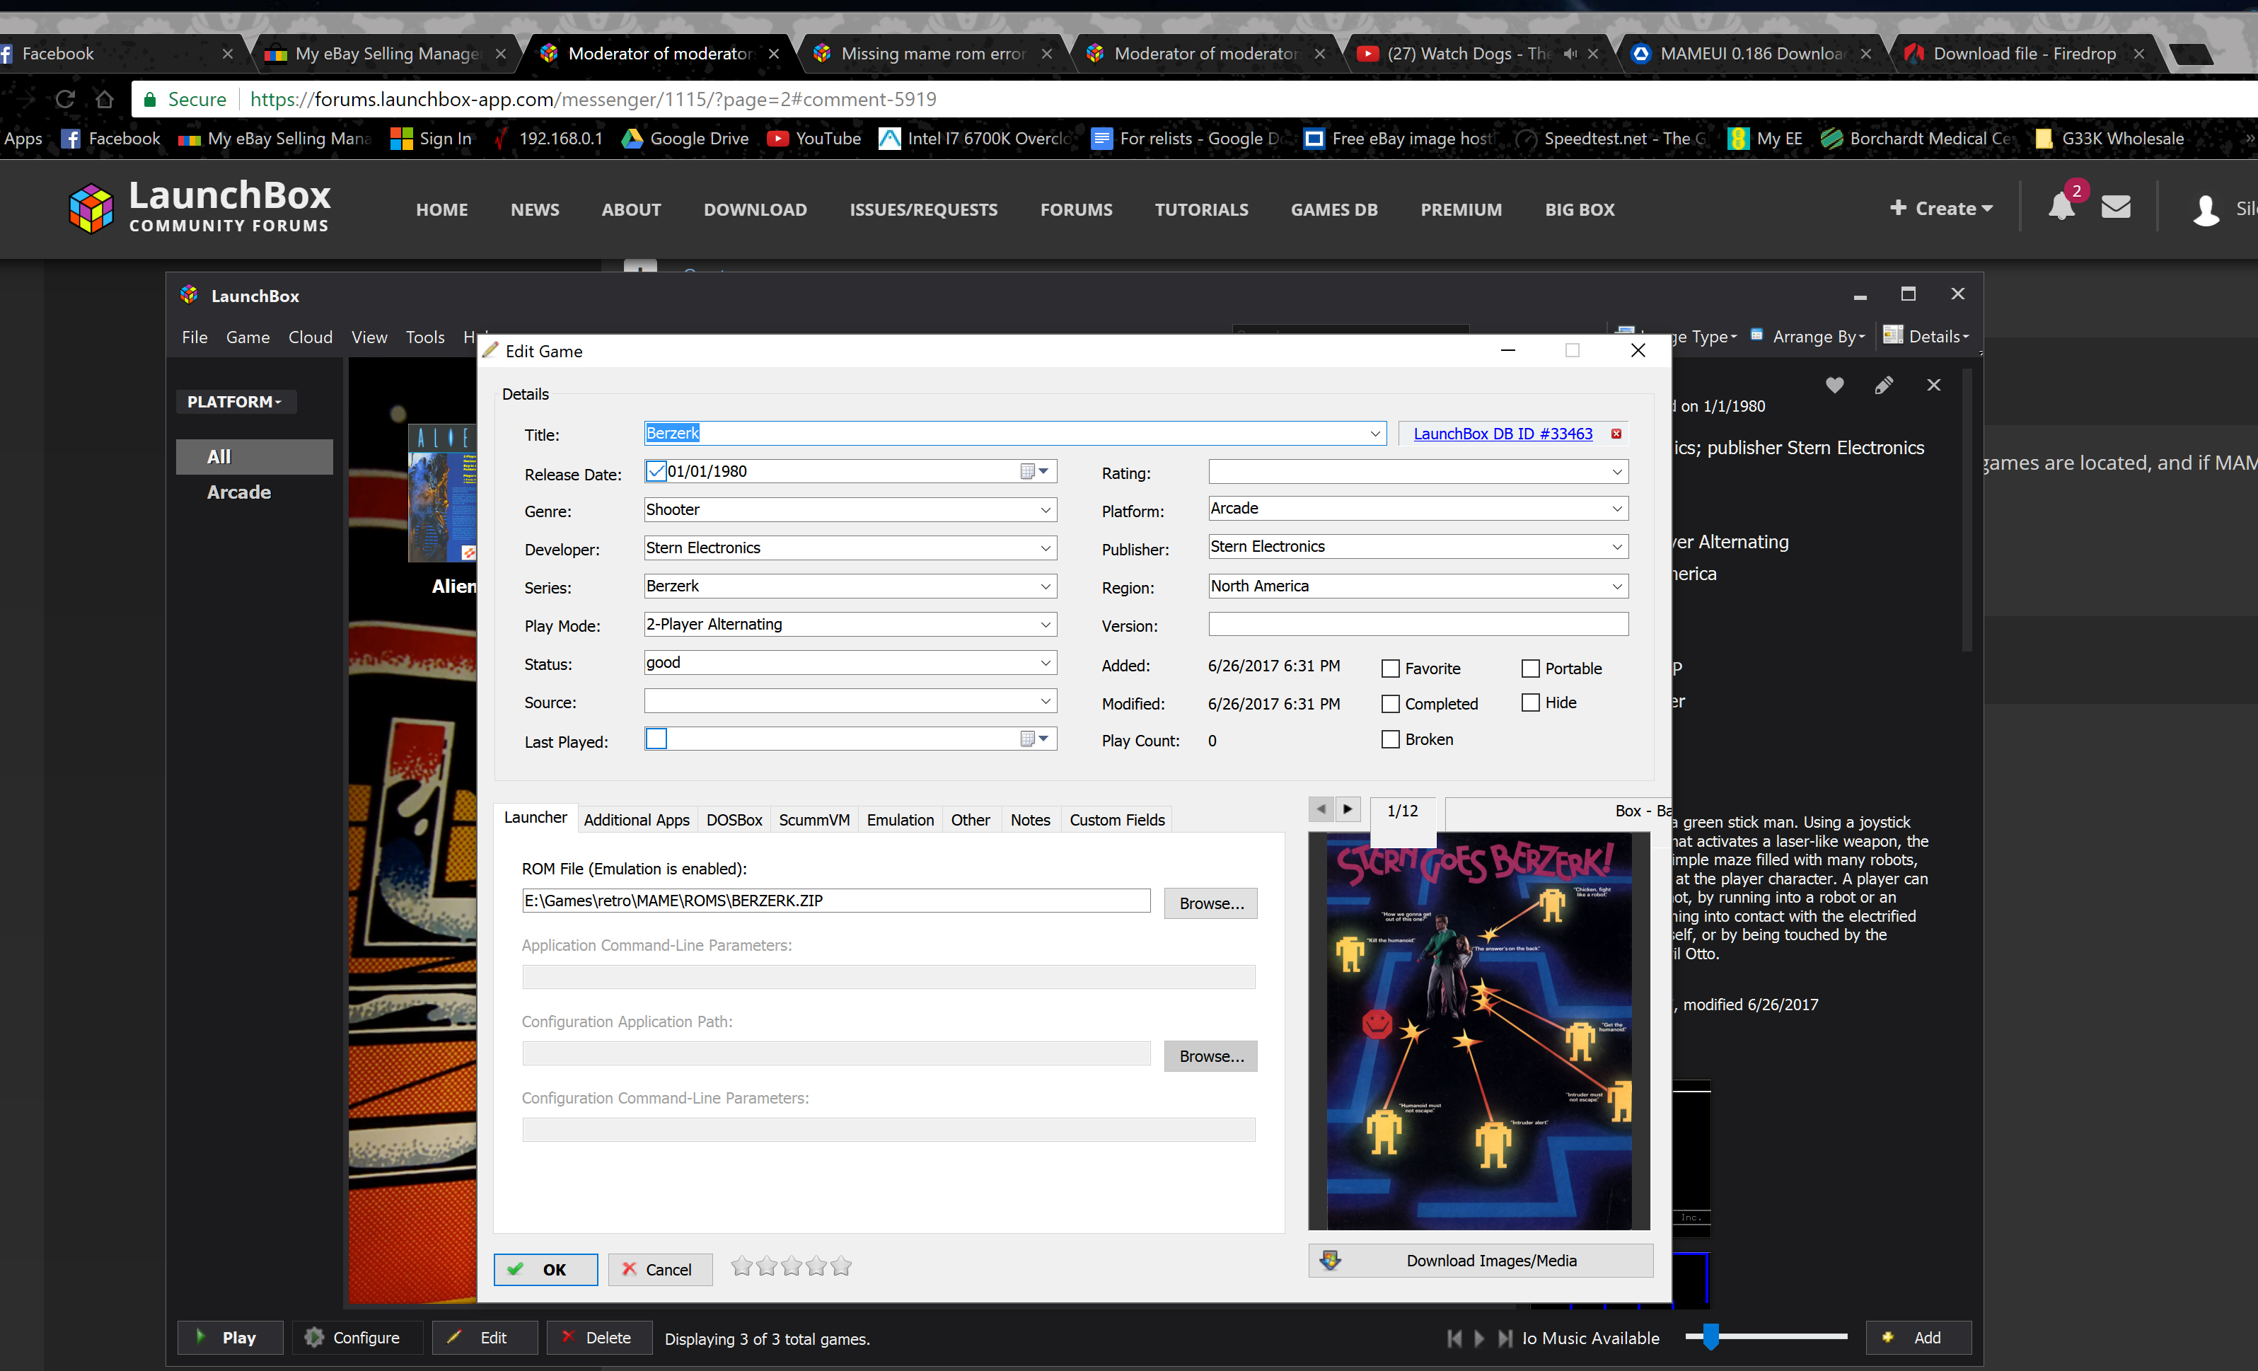
Task: Check the Portable checkbox
Action: pyautogui.click(x=1530, y=668)
